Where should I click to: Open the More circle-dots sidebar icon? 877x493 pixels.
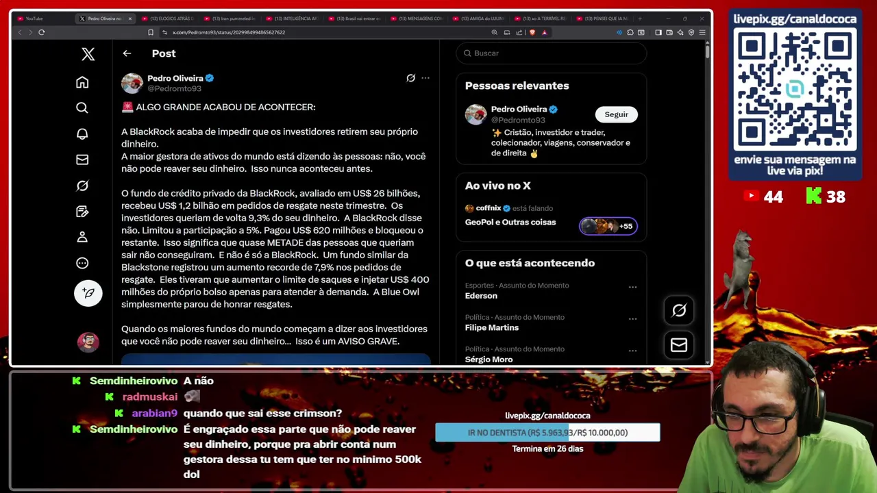[x=82, y=263]
